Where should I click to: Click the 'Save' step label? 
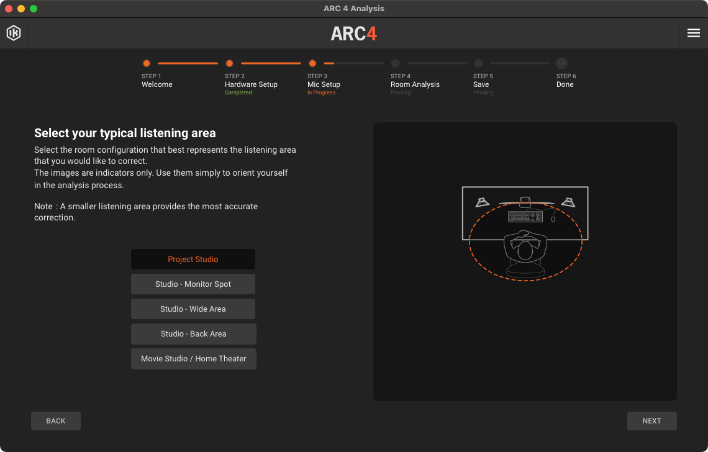481,84
